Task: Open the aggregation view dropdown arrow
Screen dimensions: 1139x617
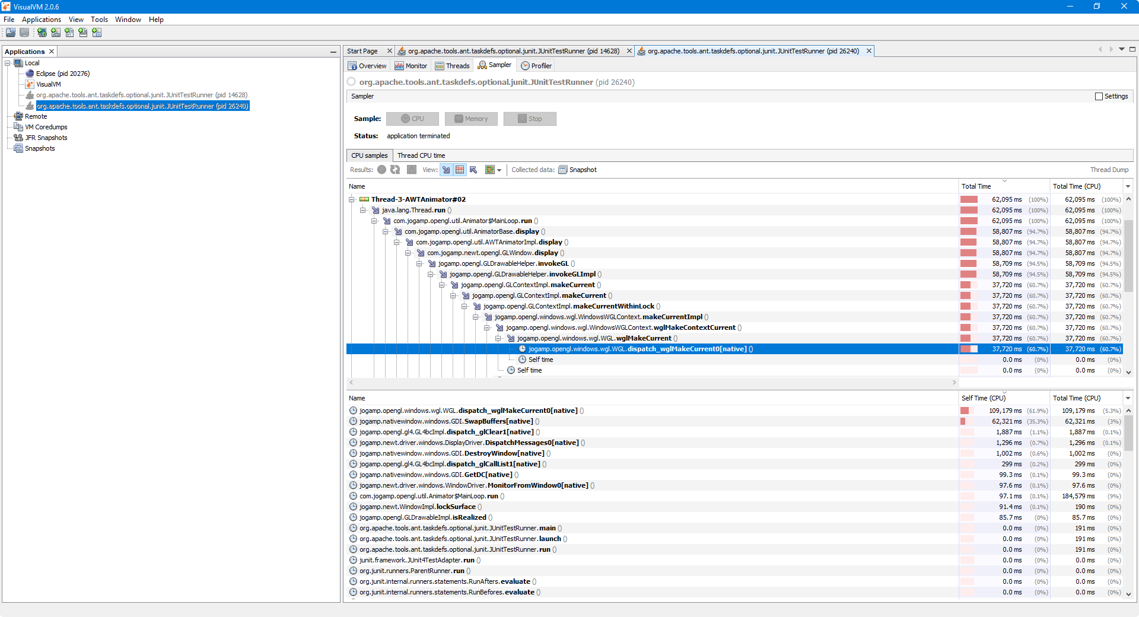Action: 499,170
